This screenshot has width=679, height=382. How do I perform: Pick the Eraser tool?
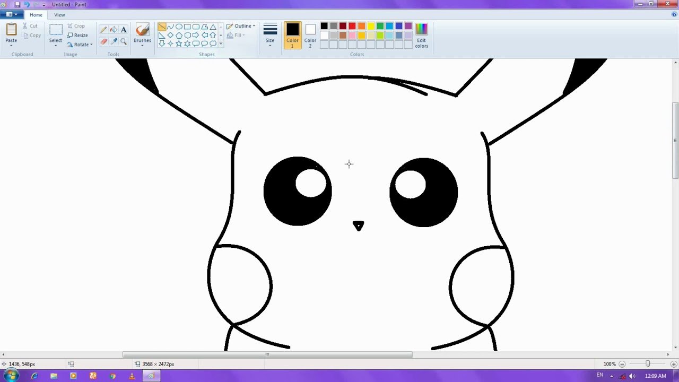click(x=103, y=41)
